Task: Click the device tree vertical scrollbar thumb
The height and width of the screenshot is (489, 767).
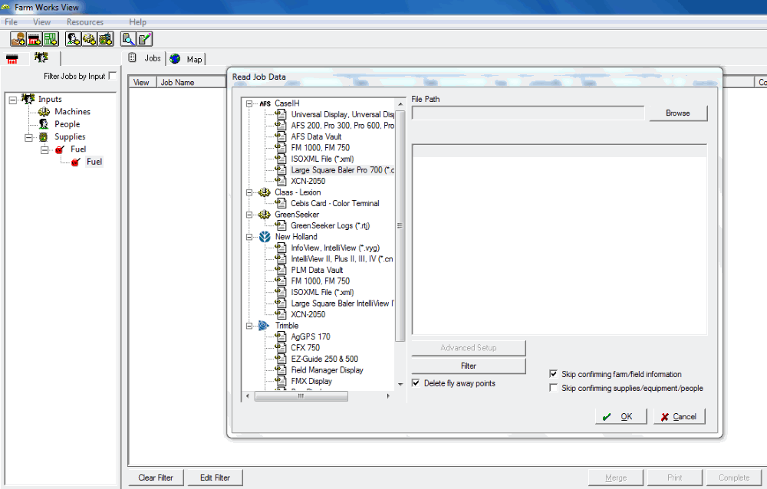Action: click(x=400, y=226)
